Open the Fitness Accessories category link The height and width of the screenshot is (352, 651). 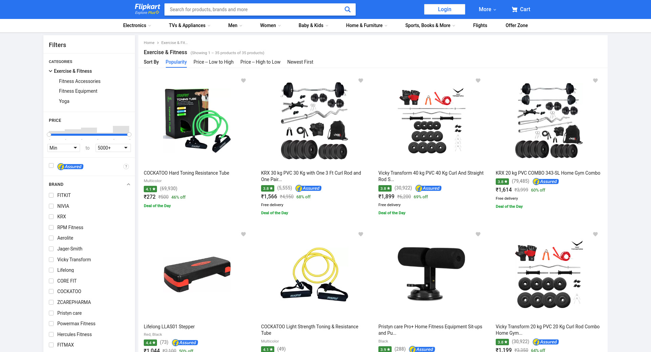click(80, 81)
